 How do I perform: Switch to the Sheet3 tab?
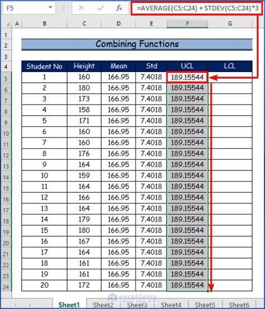coord(137,305)
